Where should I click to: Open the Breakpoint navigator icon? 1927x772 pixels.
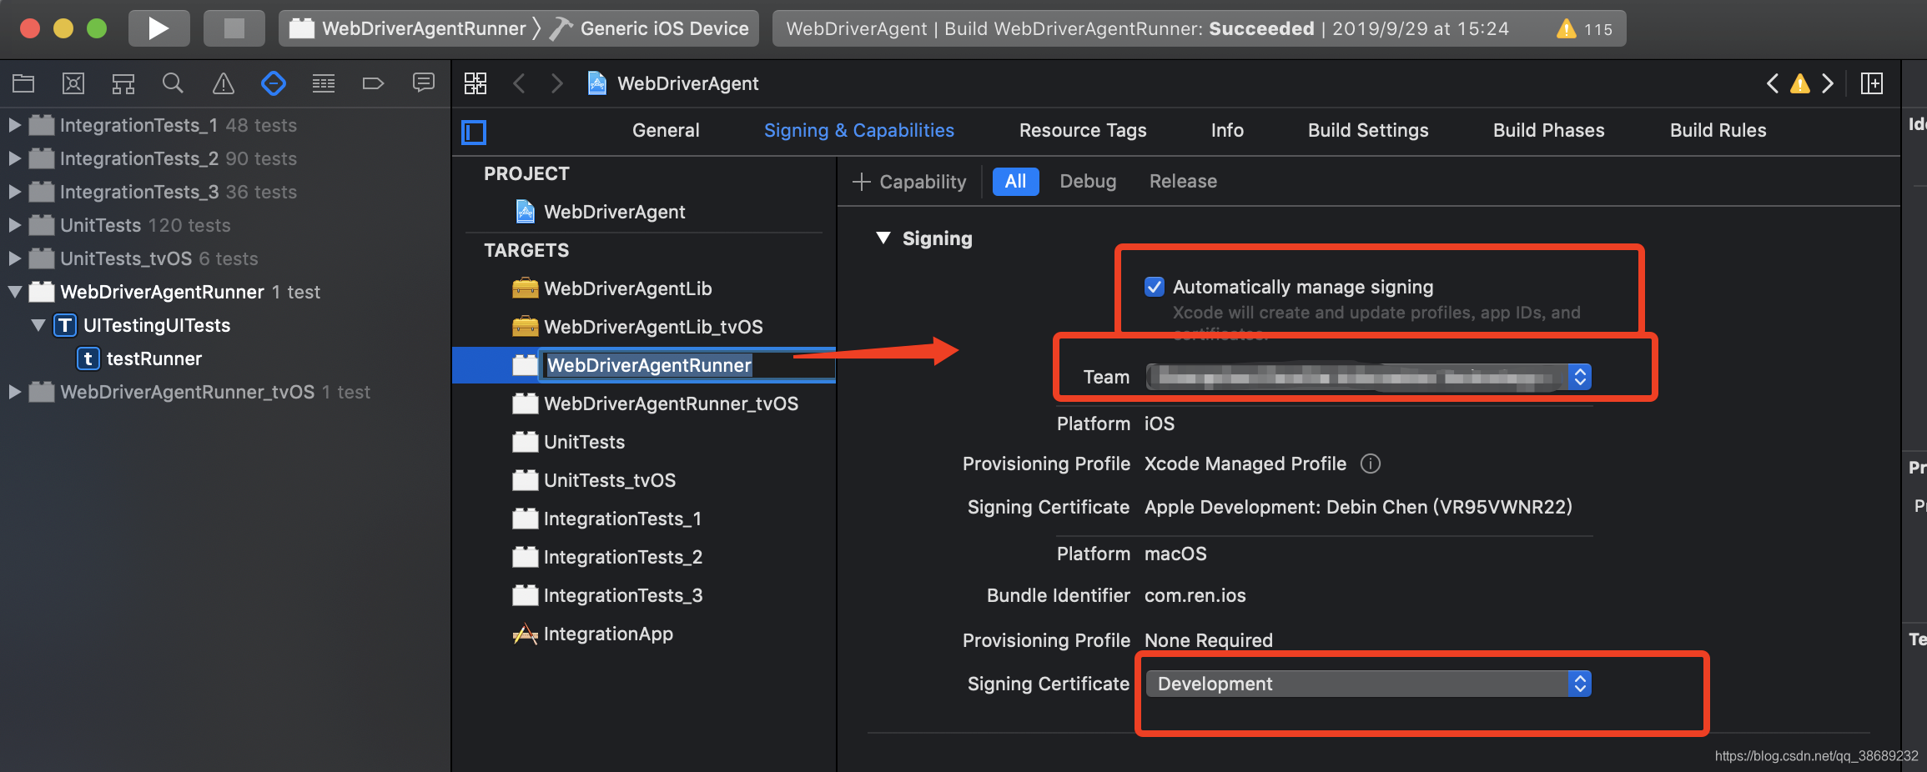click(x=373, y=83)
